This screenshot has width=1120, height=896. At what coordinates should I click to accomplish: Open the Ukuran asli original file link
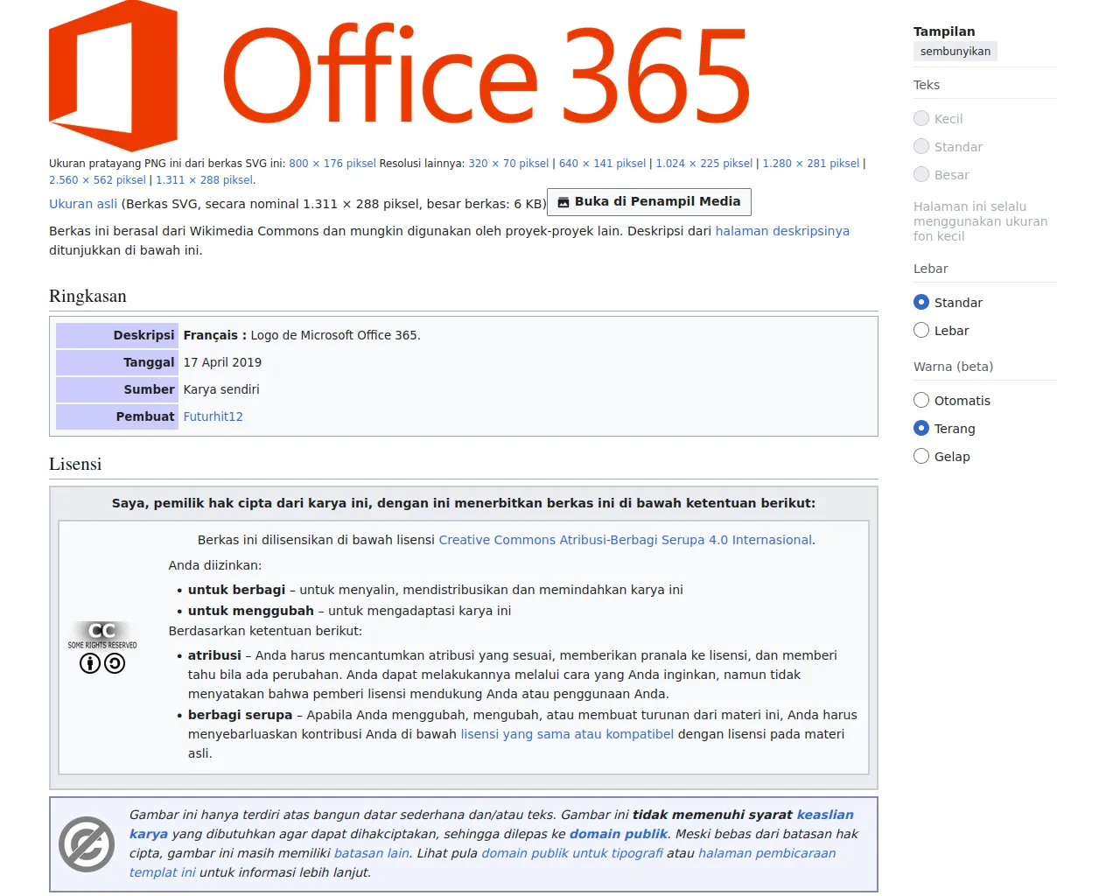point(83,204)
